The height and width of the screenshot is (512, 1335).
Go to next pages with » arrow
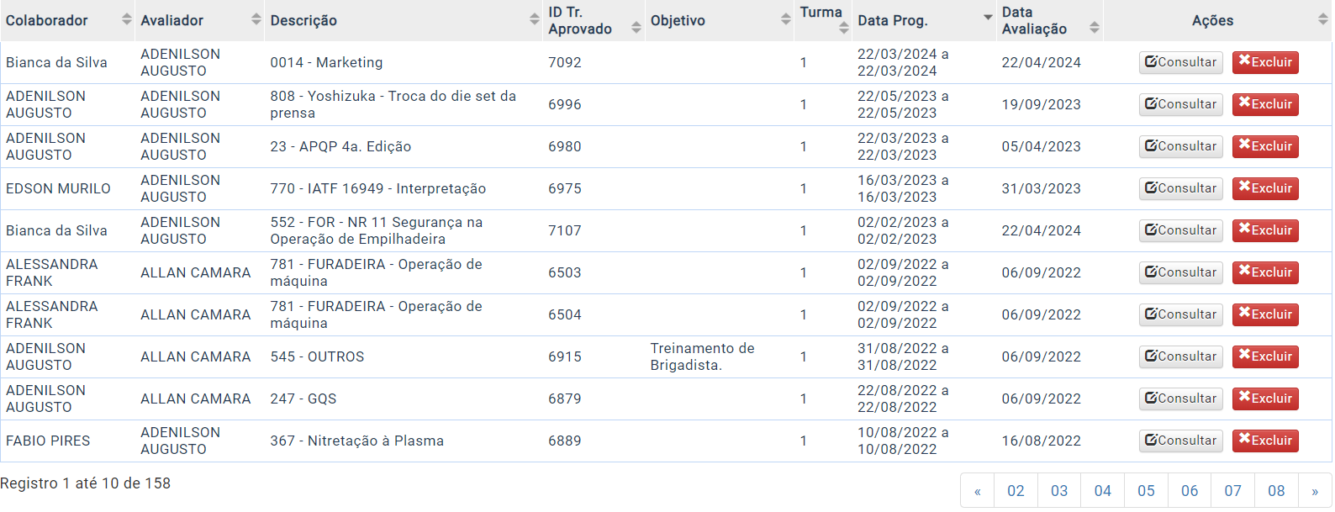[x=1315, y=491]
